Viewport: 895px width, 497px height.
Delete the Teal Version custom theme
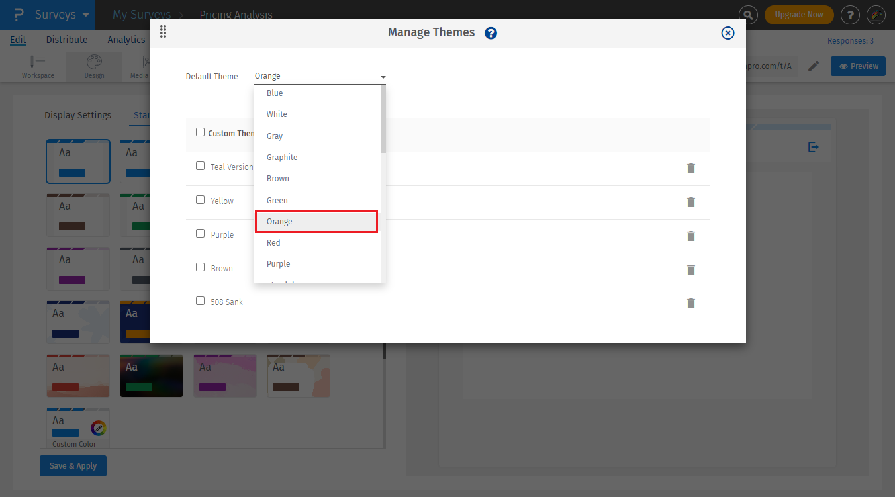691,168
